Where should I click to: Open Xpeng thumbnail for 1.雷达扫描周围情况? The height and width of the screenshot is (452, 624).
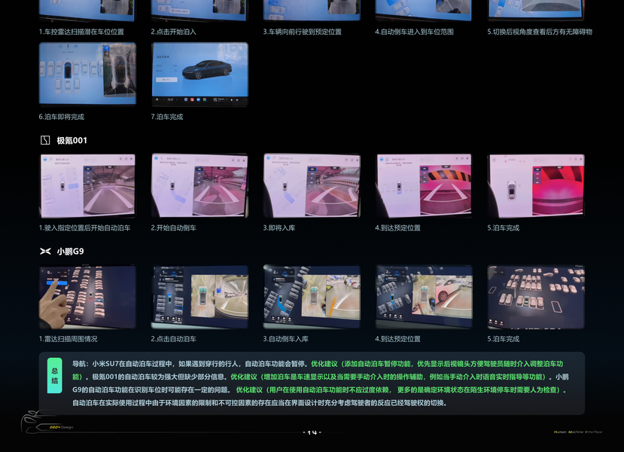pyautogui.click(x=87, y=297)
